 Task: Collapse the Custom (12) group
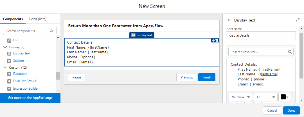tap(5, 68)
